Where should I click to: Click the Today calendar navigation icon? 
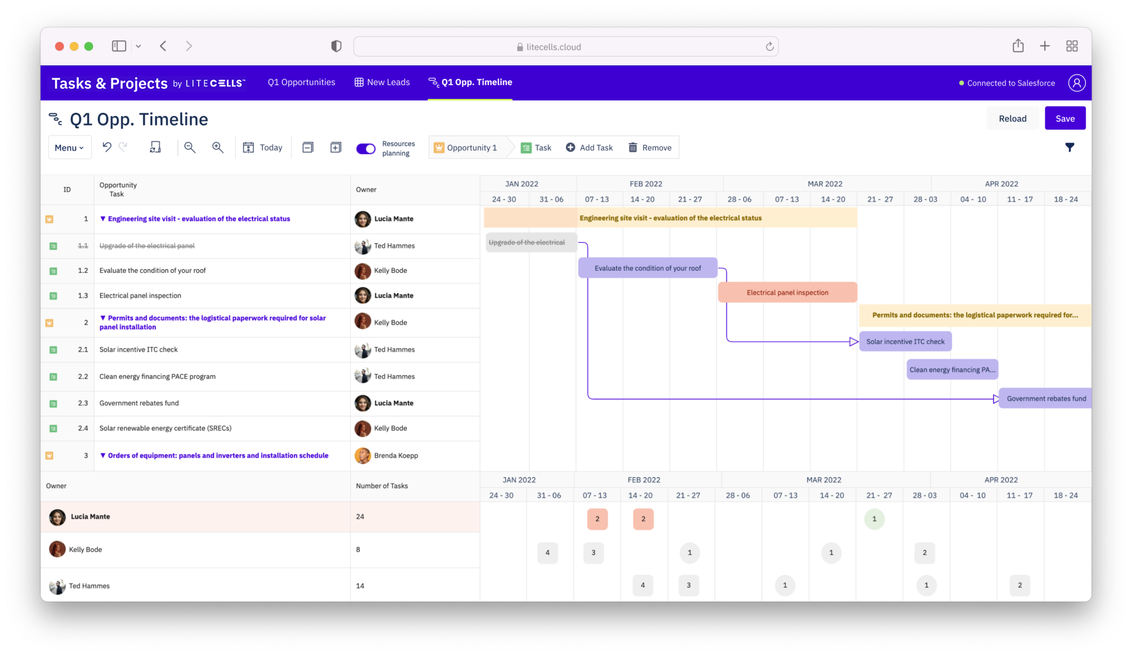point(248,148)
